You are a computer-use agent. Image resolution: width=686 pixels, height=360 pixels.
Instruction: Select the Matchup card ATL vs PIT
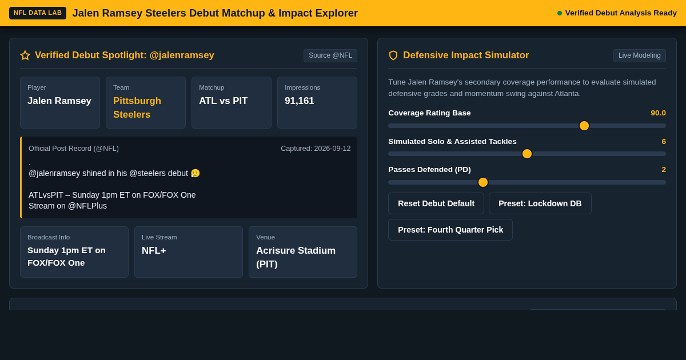pos(232,103)
